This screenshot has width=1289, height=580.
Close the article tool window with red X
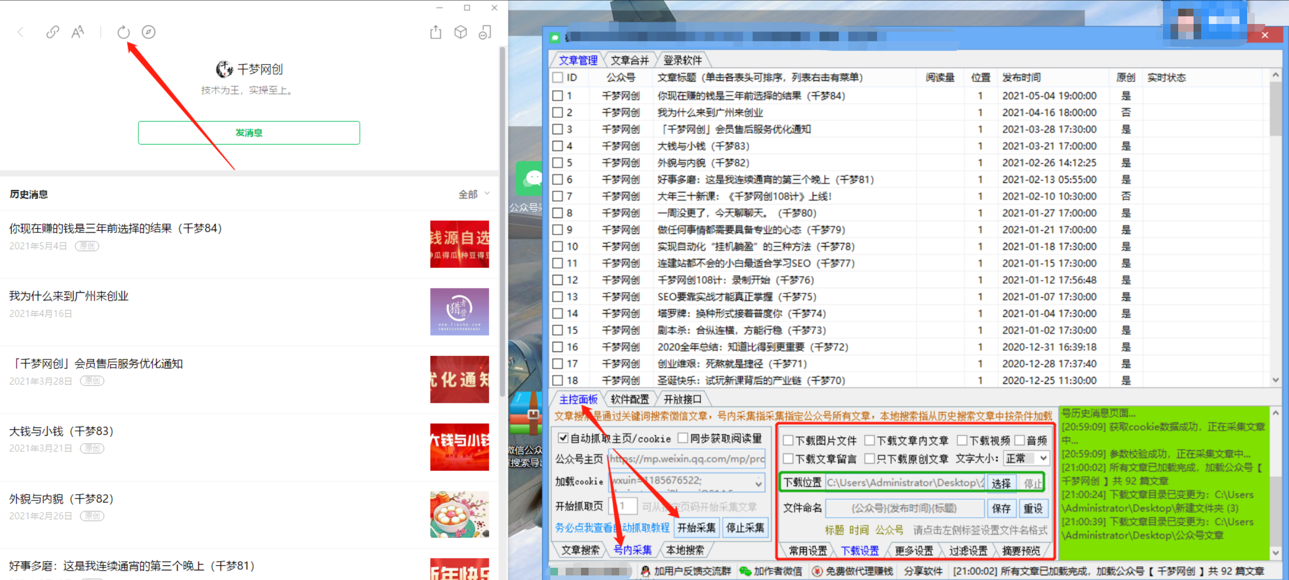1264,35
